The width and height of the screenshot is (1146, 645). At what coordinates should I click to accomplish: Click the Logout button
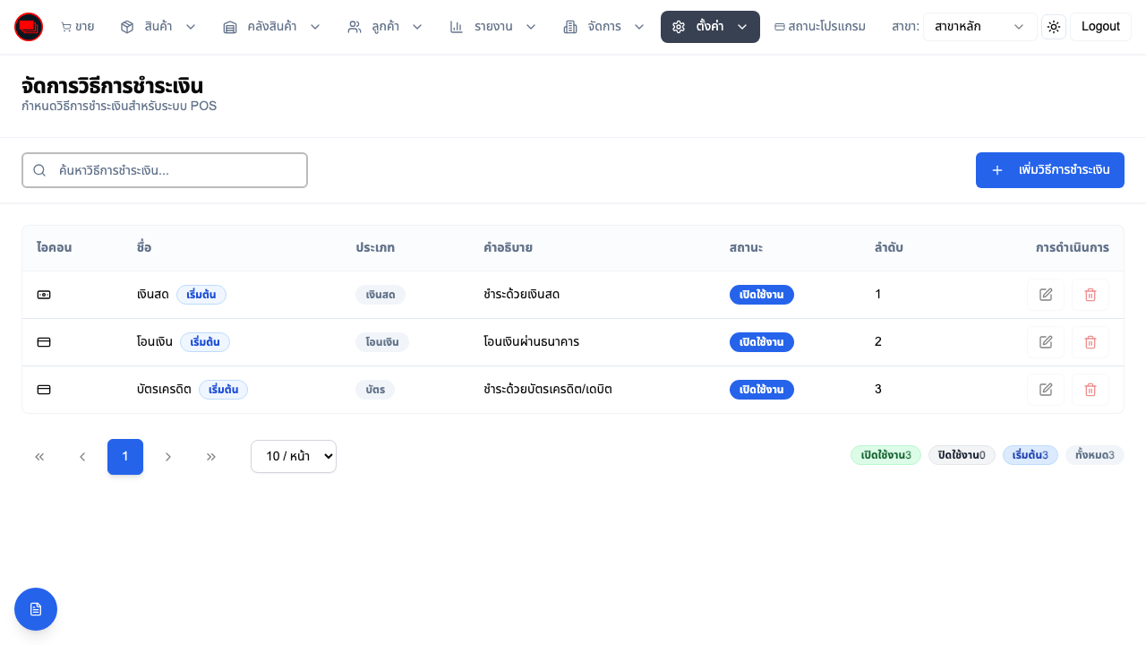point(1100,27)
